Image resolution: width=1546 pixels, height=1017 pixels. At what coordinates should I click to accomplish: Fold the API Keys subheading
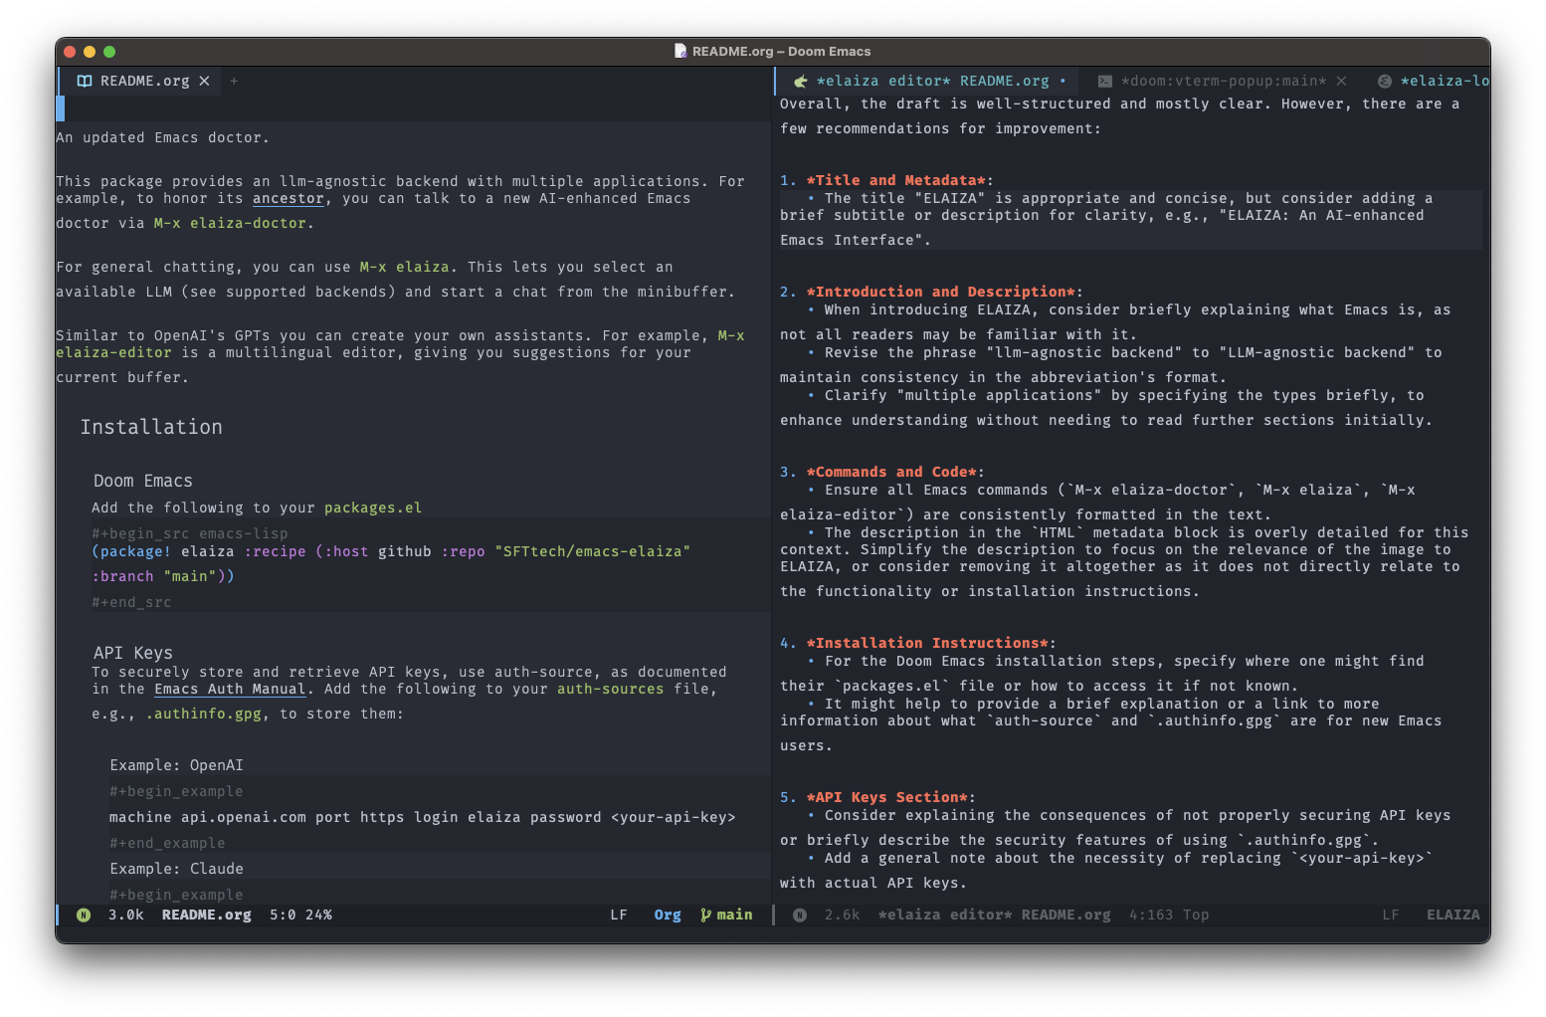point(133,653)
